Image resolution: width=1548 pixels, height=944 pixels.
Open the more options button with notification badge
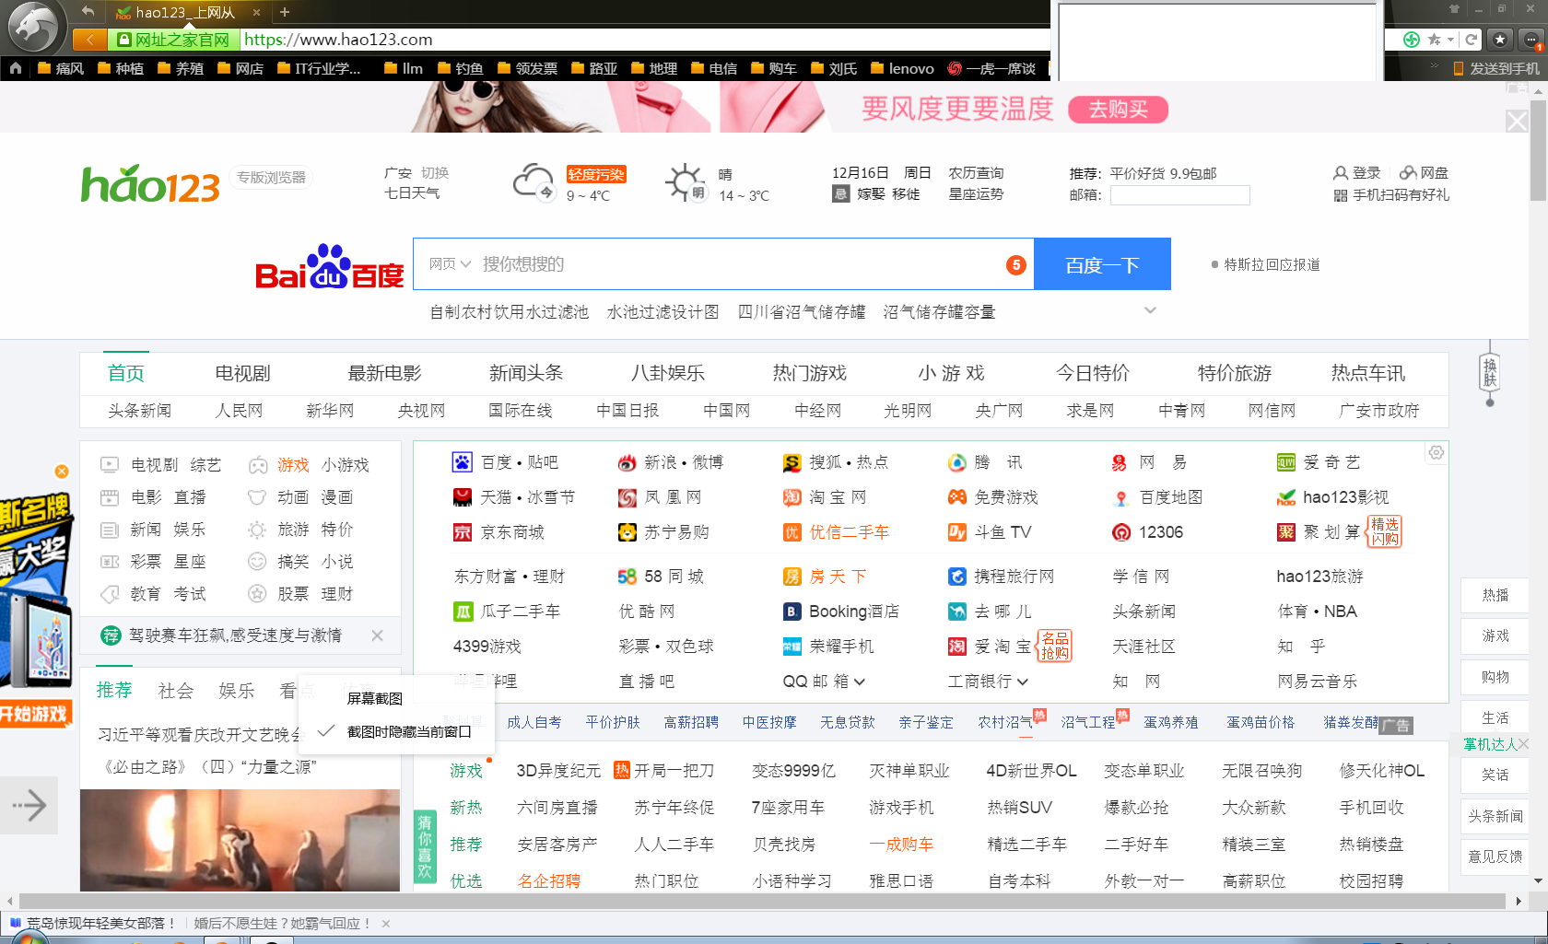(x=1531, y=40)
